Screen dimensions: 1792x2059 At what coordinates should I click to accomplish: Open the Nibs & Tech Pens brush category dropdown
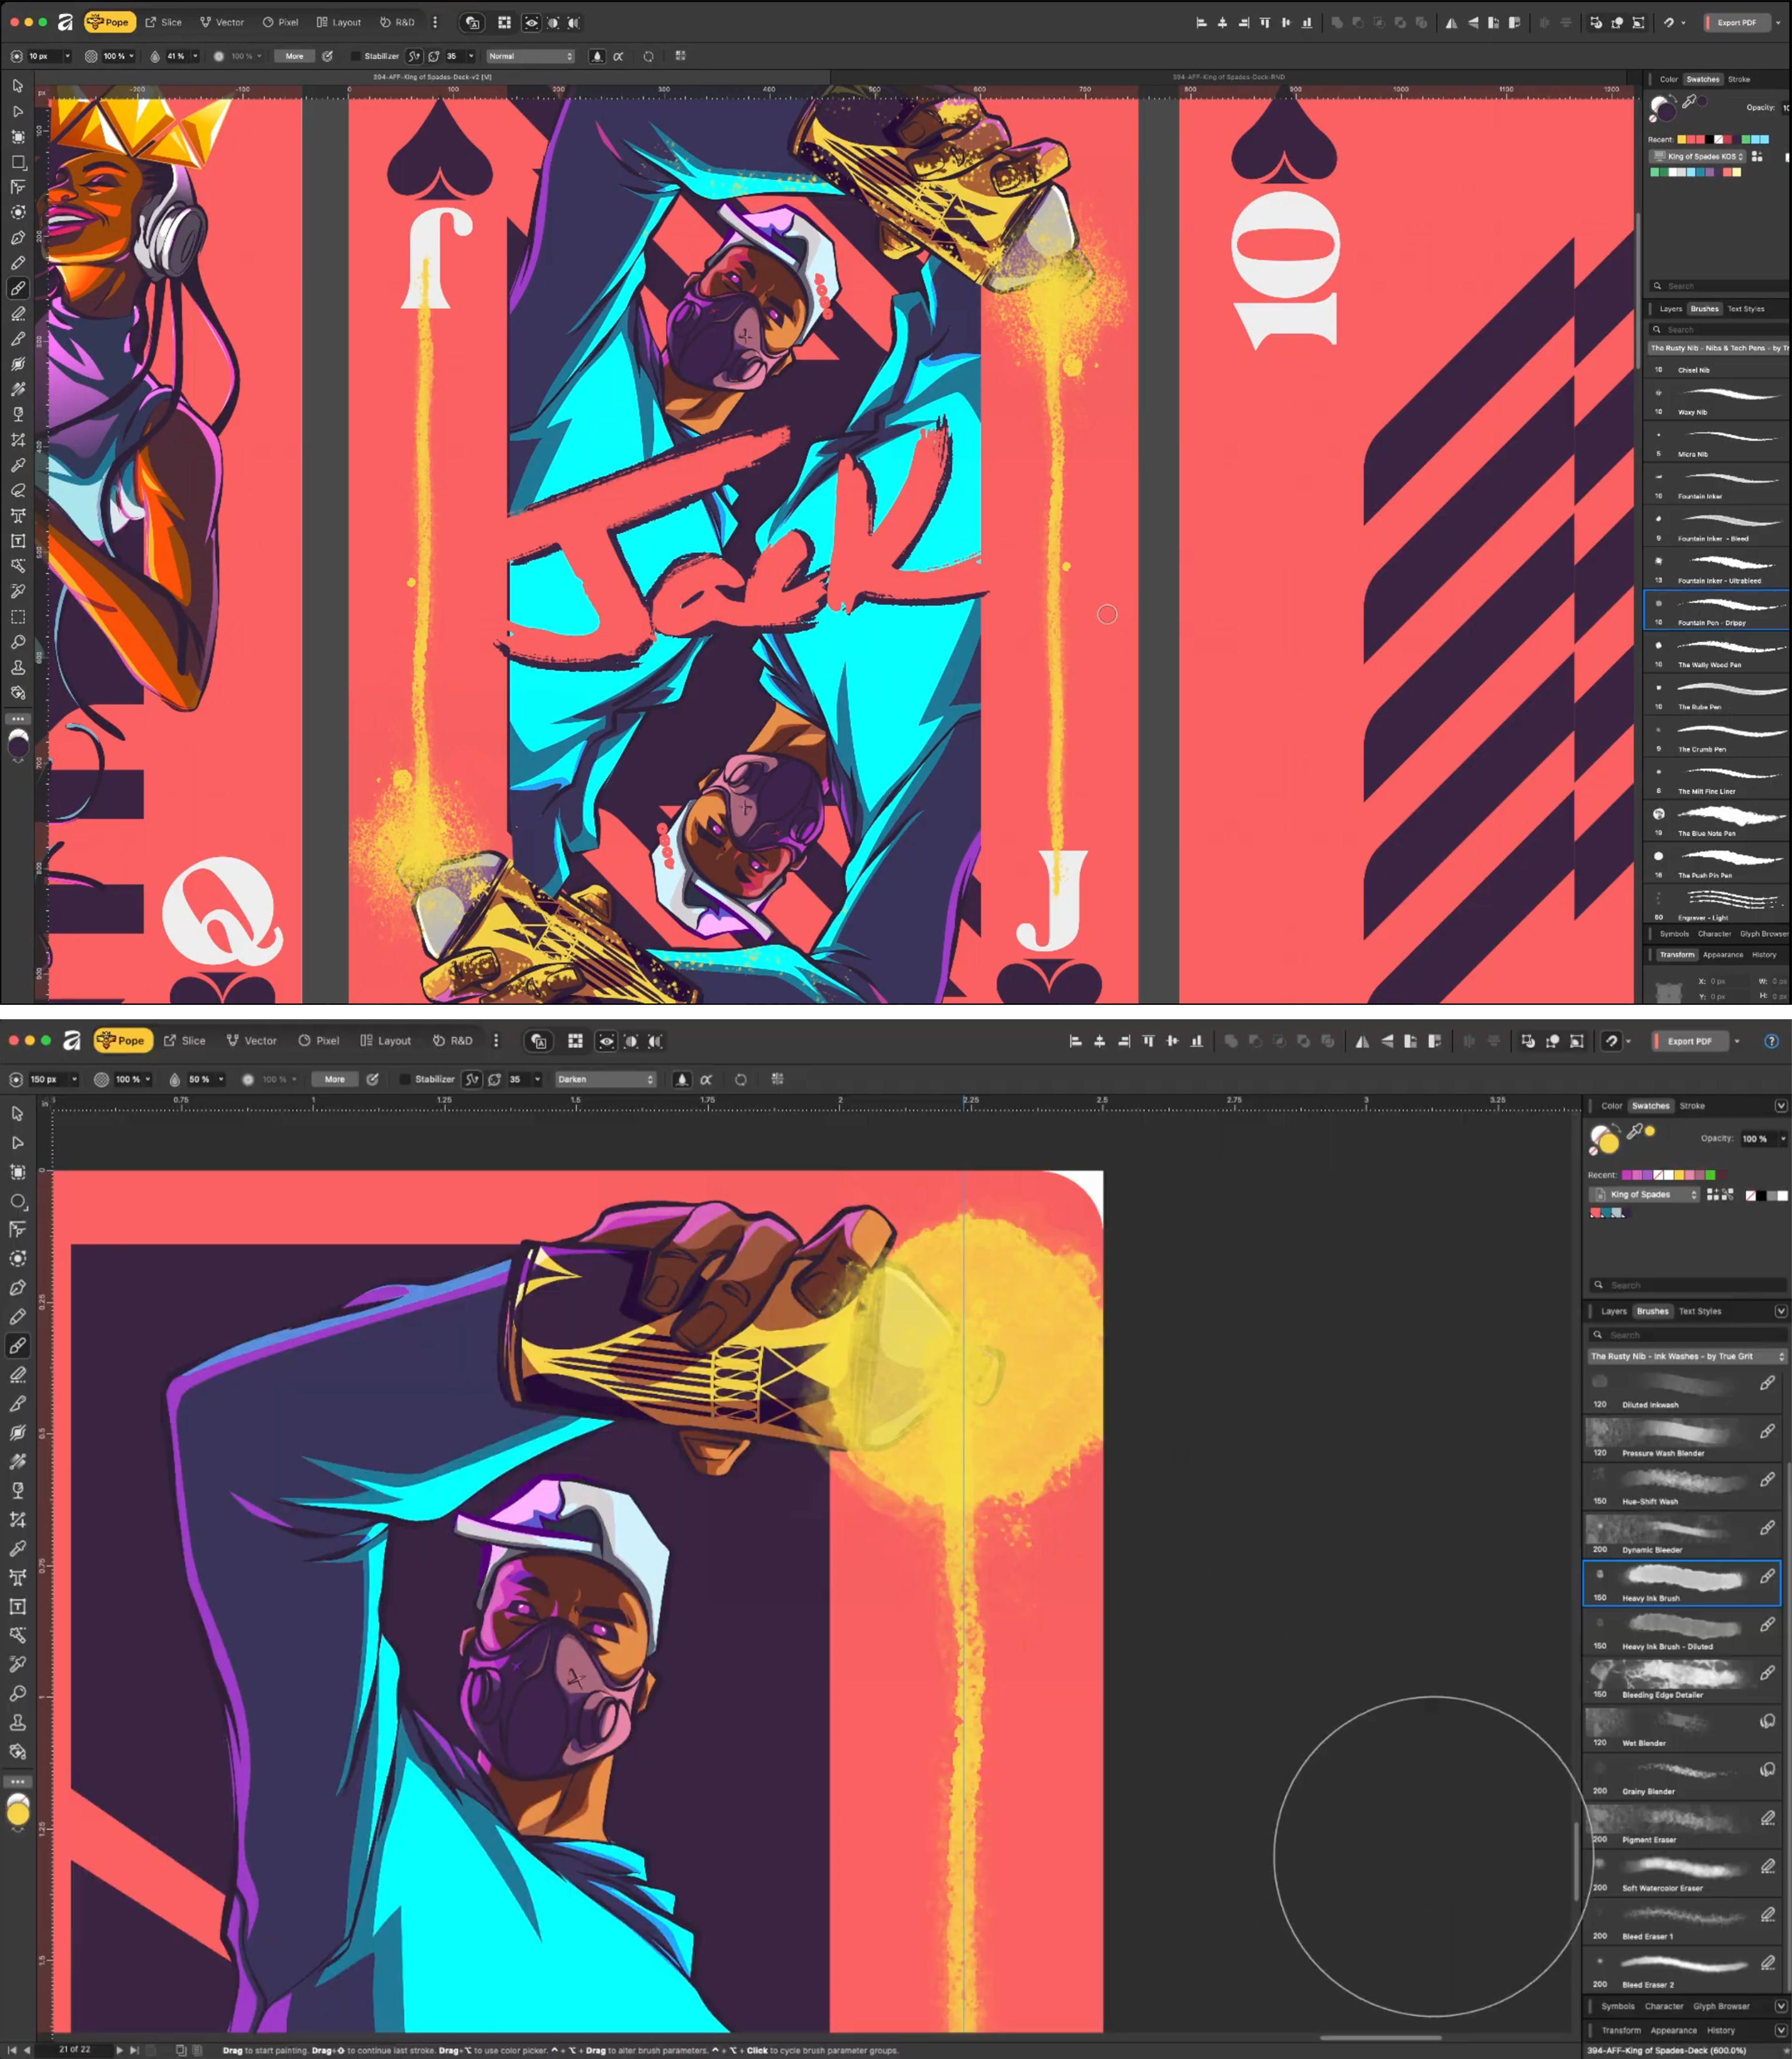pyautogui.click(x=1719, y=348)
